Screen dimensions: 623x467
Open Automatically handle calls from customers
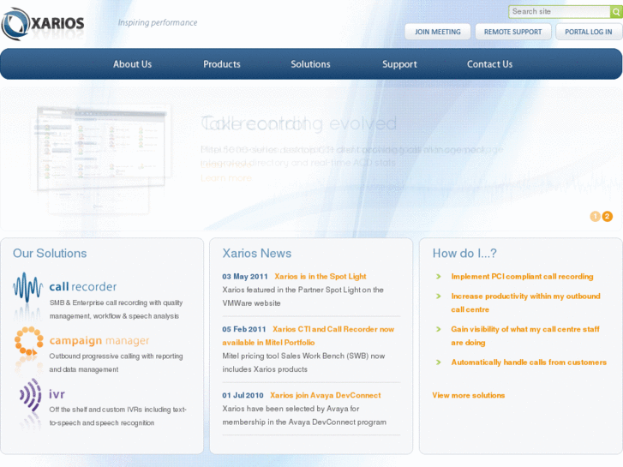tap(529, 362)
